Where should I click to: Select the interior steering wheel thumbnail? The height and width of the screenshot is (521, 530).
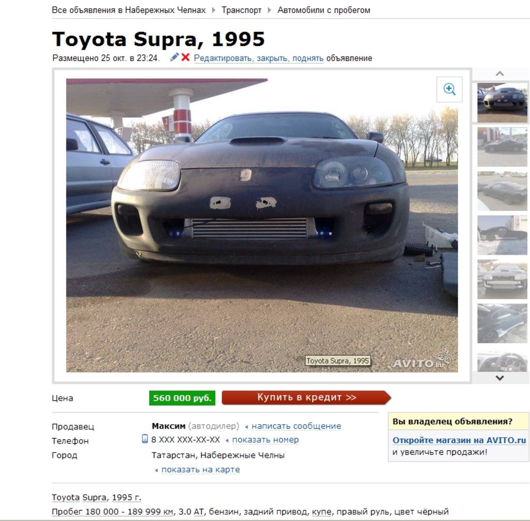click(x=502, y=361)
